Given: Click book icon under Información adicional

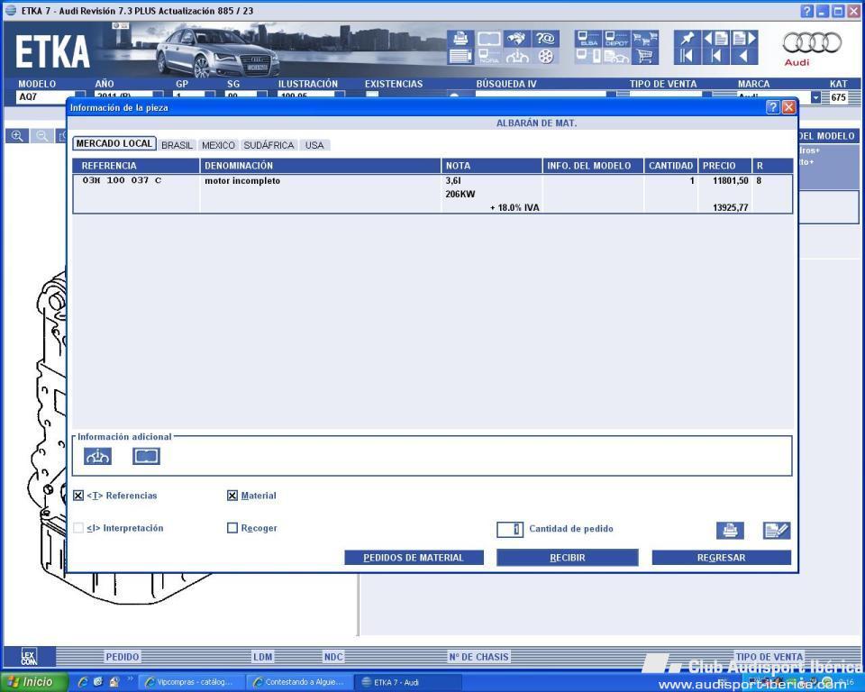Looking at the screenshot, I should [x=146, y=456].
